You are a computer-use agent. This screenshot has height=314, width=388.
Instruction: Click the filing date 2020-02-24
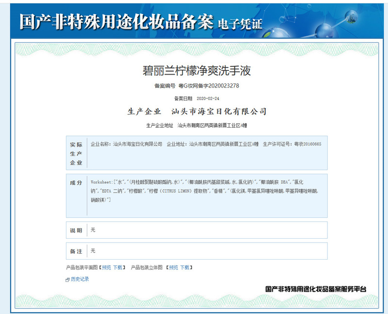(x=208, y=99)
